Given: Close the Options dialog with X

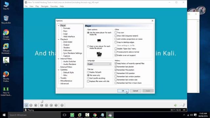Looking at the screenshot, I should [152, 21].
